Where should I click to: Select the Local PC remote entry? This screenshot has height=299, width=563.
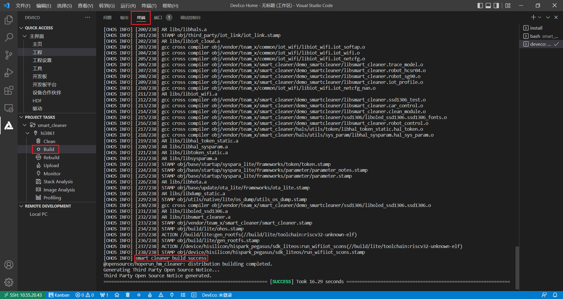tap(38, 214)
